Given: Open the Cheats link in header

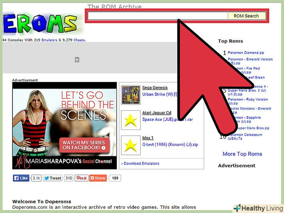Looking at the screenshot, I should 79,40.
